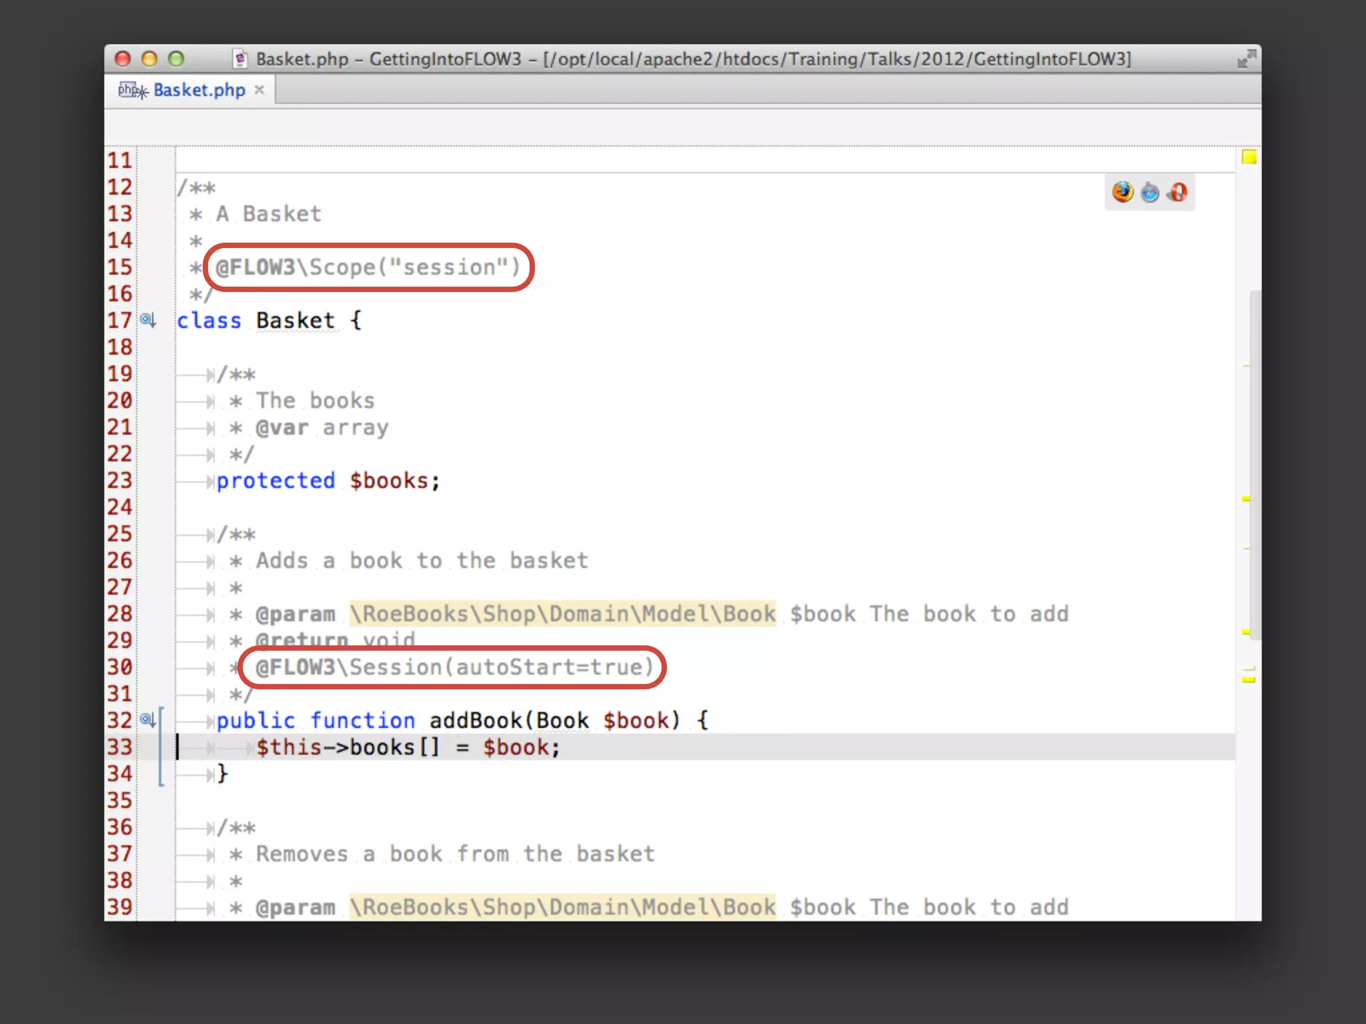Click the Basket class name
1366x1024 pixels.
295,321
